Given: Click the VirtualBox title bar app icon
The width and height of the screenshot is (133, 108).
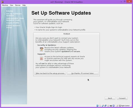Looking at the screenshot, I should pos(3,2).
